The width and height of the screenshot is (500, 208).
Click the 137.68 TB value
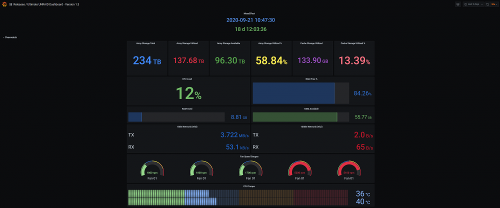tap(188, 60)
